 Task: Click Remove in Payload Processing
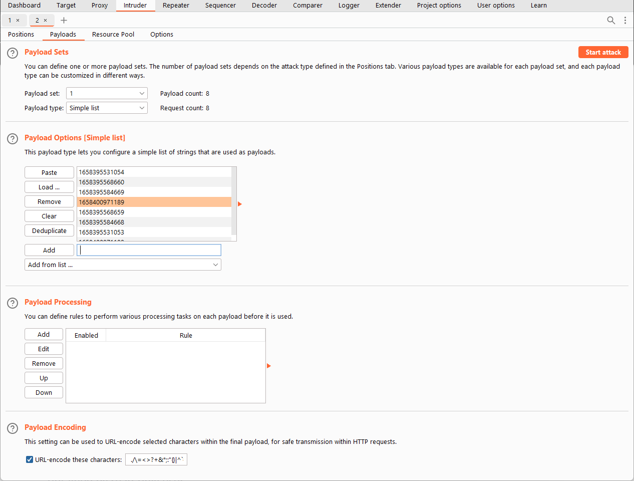coord(44,363)
